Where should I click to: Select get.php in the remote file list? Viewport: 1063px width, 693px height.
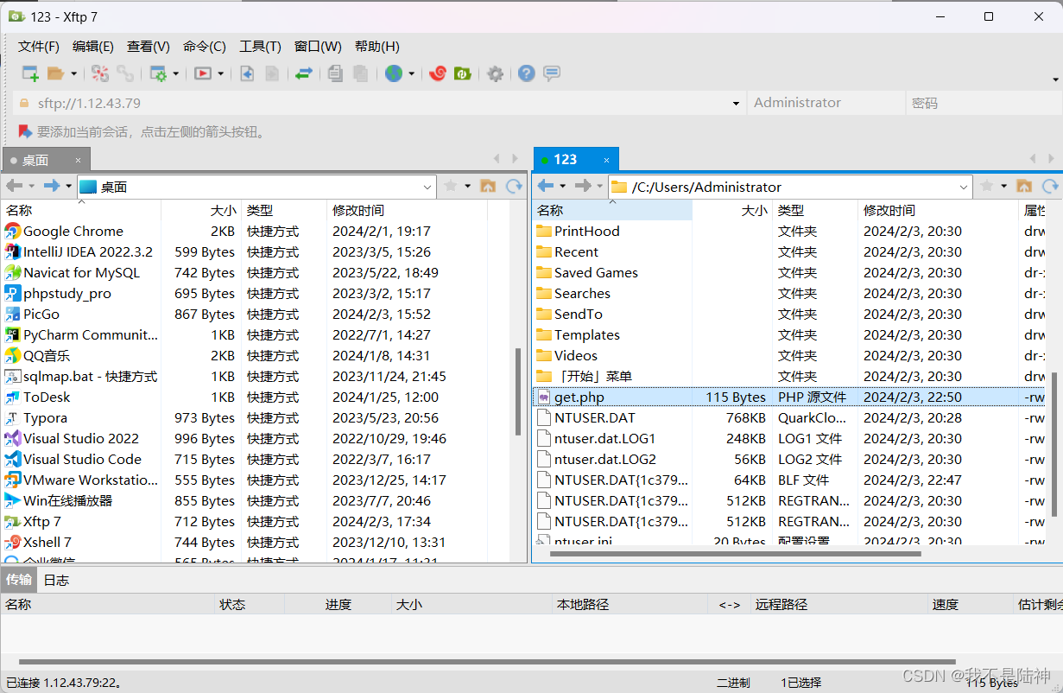point(577,397)
